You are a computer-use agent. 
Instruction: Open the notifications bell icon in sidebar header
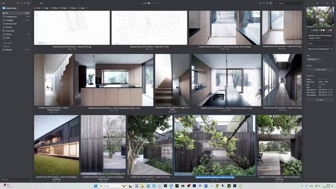tap(17, 3)
